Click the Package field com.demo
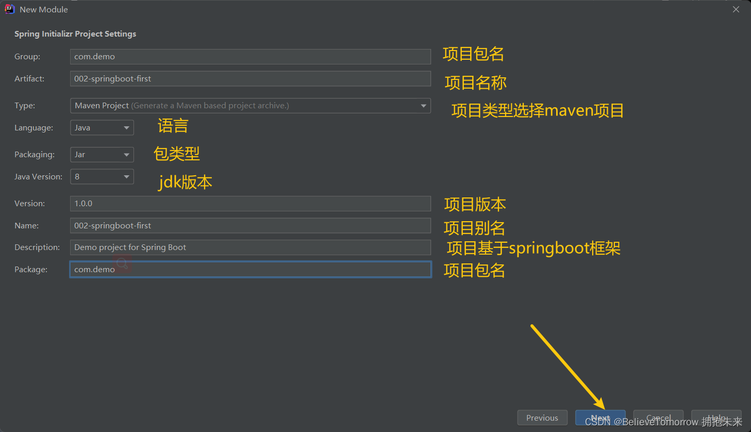 pyautogui.click(x=251, y=270)
